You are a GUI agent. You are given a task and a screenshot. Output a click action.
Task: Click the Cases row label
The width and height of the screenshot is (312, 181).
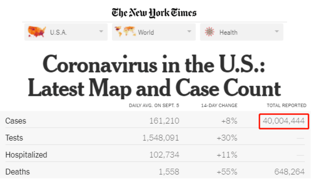pyautogui.click(x=16, y=121)
